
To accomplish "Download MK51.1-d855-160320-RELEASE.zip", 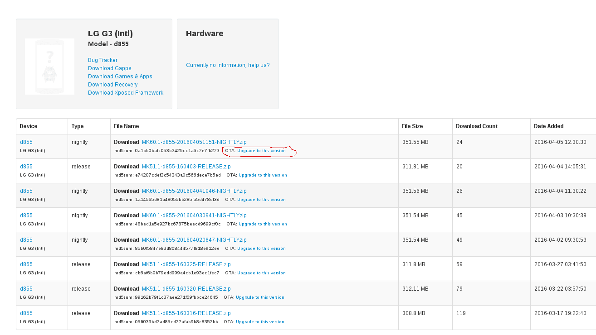I will (186, 289).
